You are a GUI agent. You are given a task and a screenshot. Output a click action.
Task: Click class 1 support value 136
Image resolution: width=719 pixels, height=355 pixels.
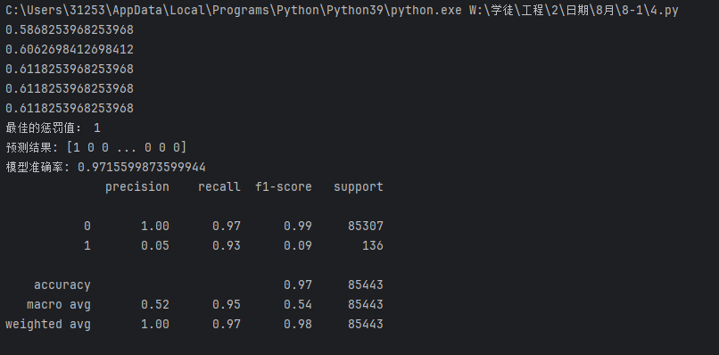point(373,246)
